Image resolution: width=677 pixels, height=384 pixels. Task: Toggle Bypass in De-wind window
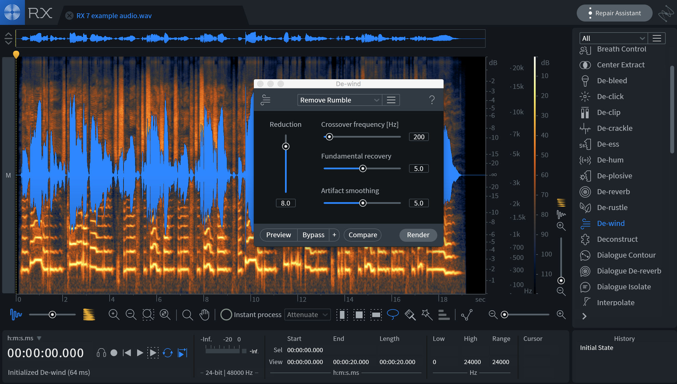pyautogui.click(x=313, y=235)
